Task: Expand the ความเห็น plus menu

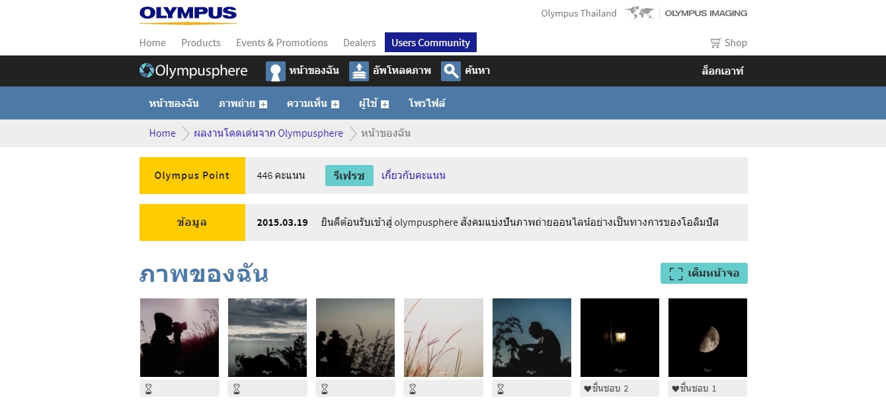Action: click(x=335, y=104)
